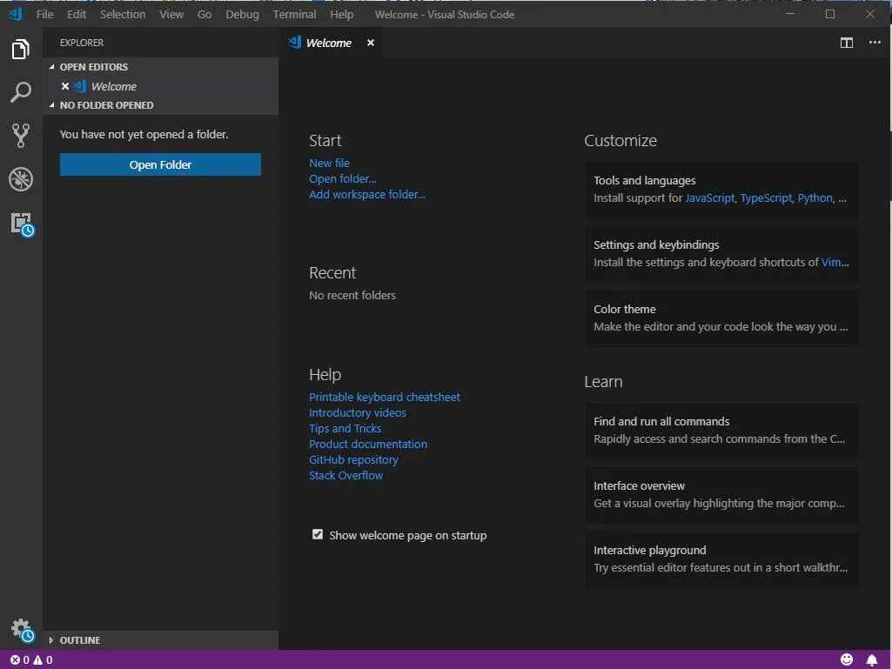Open Stack Overflow link
The width and height of the screenshot is (892, 669).
[x=345, y=476]
